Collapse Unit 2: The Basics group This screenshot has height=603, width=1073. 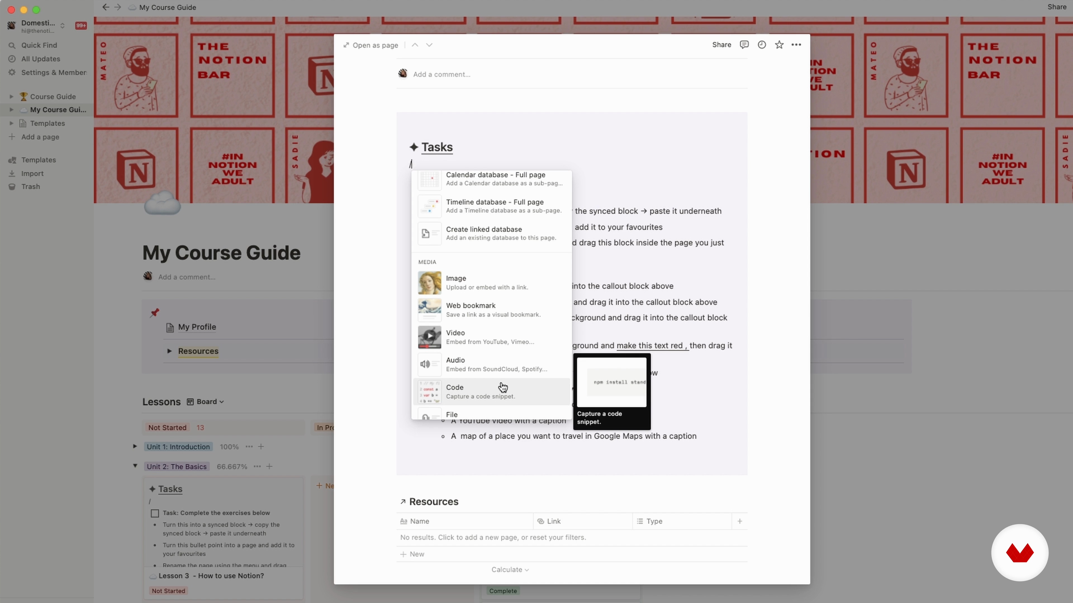coord(135,466)
